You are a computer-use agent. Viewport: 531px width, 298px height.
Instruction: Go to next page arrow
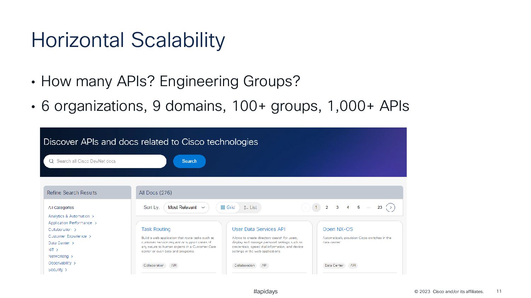[x=390, y=208]
